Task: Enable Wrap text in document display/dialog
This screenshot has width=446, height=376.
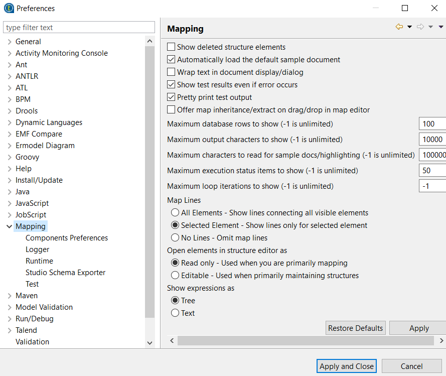Action: (x=171, y=72)
